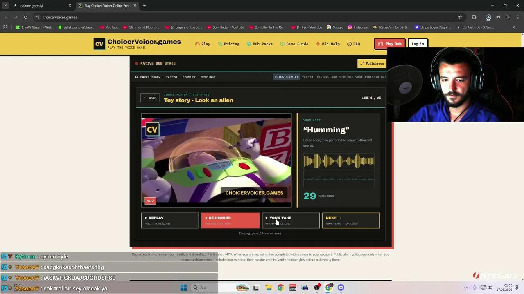Open the Google bookmark
The width and height of the screenshot is (524, 294).
pos(335,27)
